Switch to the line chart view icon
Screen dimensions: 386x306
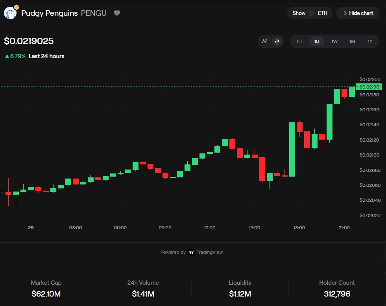click(264, 41)
